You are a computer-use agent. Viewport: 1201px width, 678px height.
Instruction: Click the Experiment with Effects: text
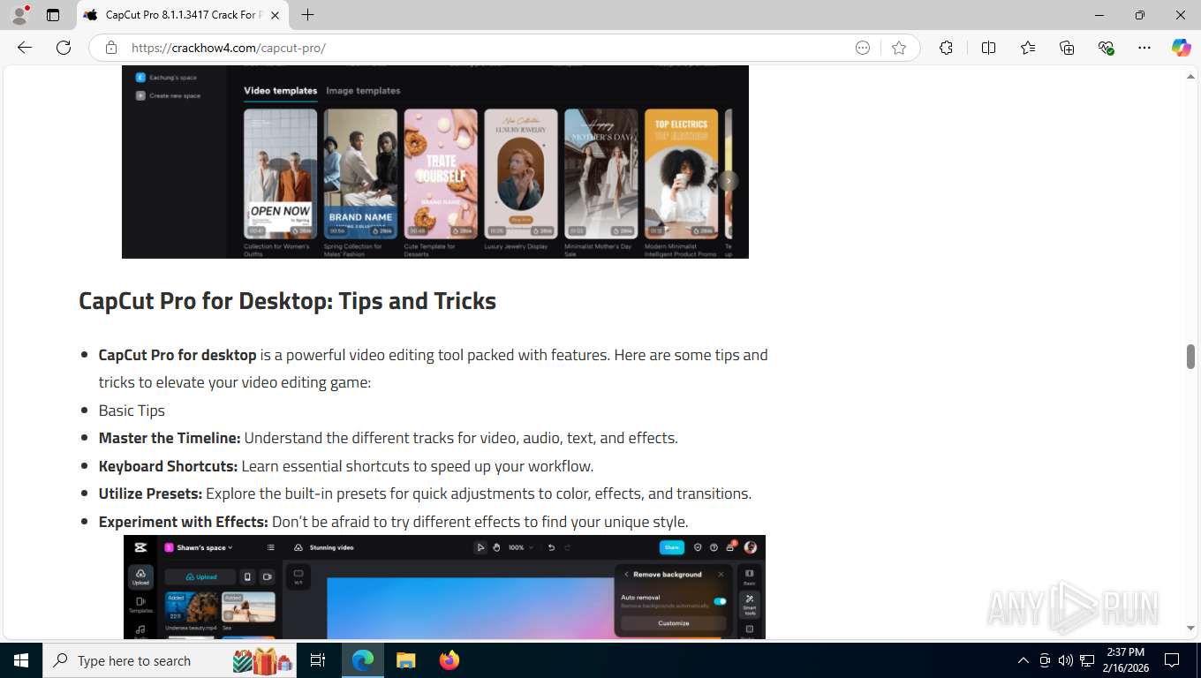pos(183,522)
